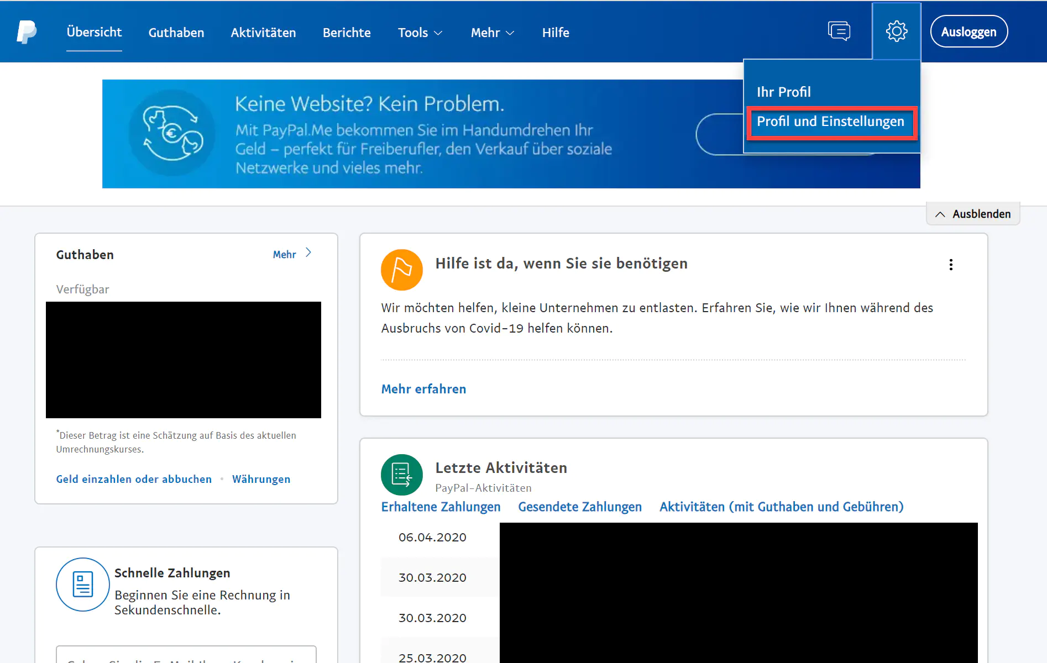Image resolution: width=1047 pixels, height=663 pixels.
Task: Select Profil und Einstellungen menu entry
Action: [x=830, y=122]
